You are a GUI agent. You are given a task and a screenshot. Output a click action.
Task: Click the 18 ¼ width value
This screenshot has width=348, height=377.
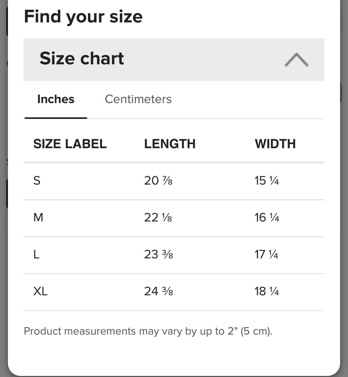click(x=267, y=291)
